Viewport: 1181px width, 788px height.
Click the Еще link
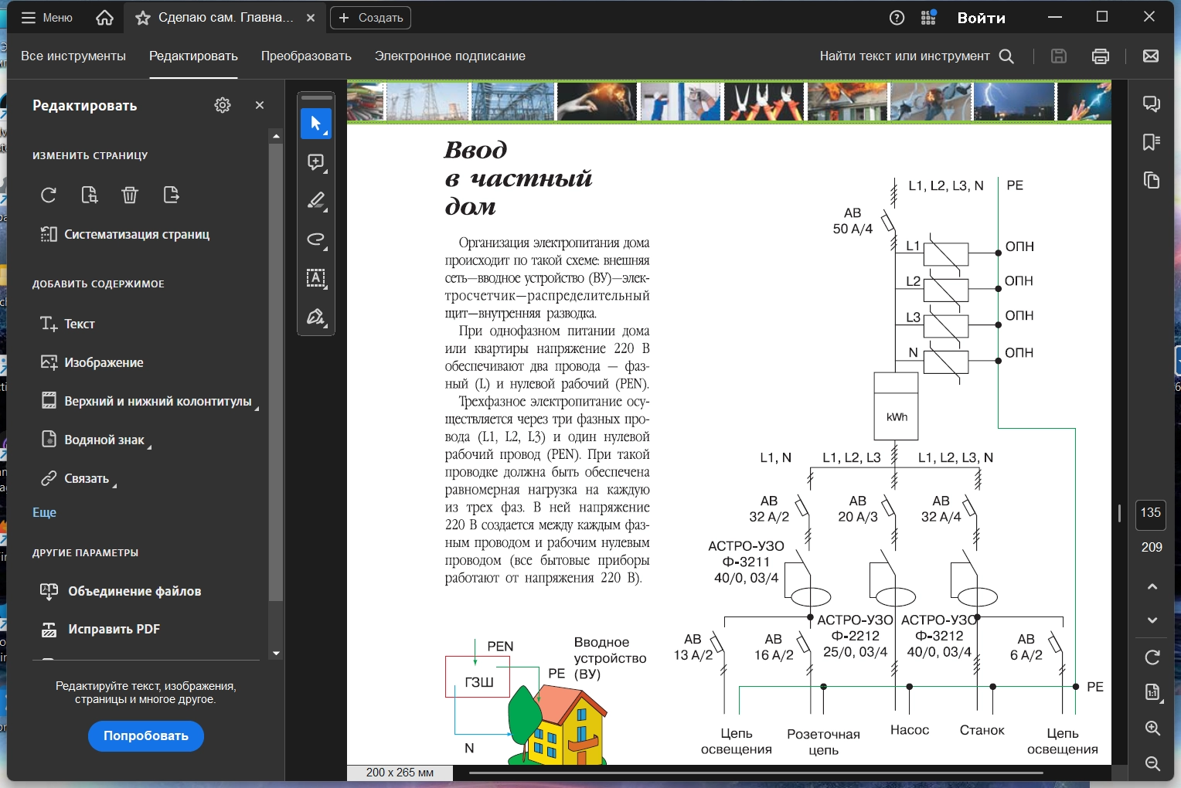tap(44, 512)
